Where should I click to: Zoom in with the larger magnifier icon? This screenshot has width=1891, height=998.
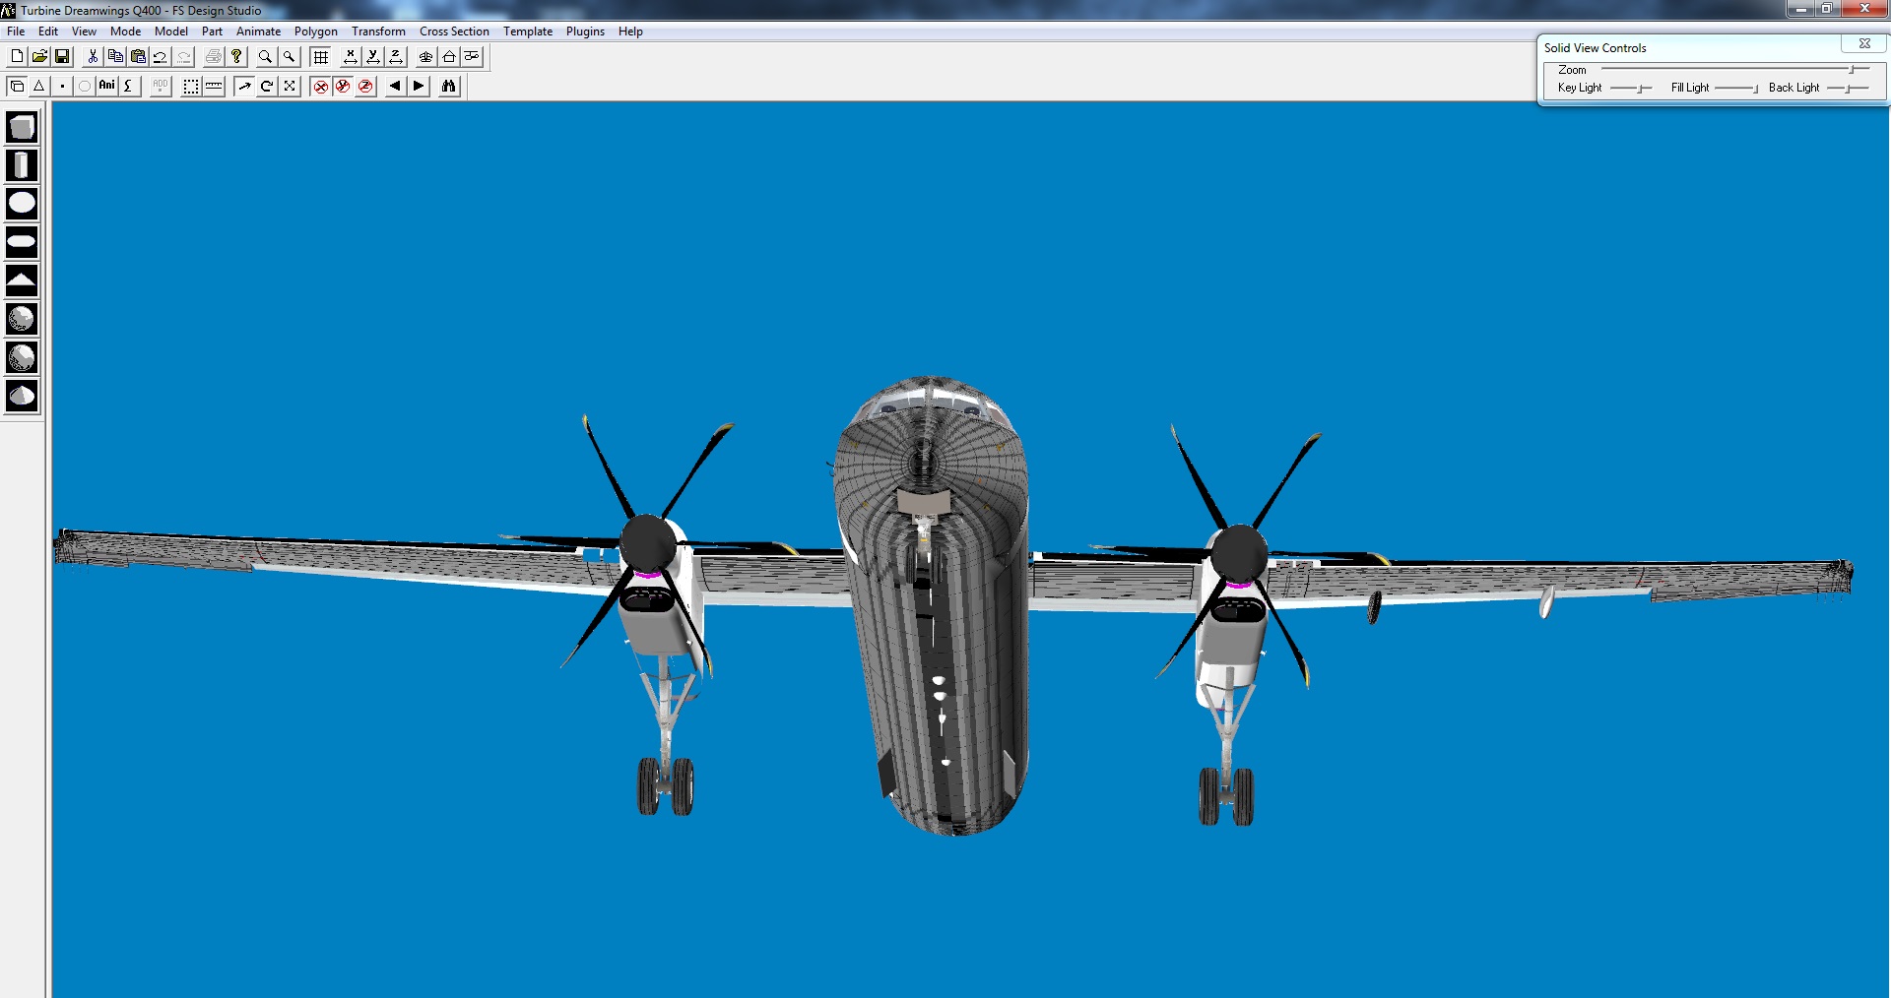pos(266,57)
